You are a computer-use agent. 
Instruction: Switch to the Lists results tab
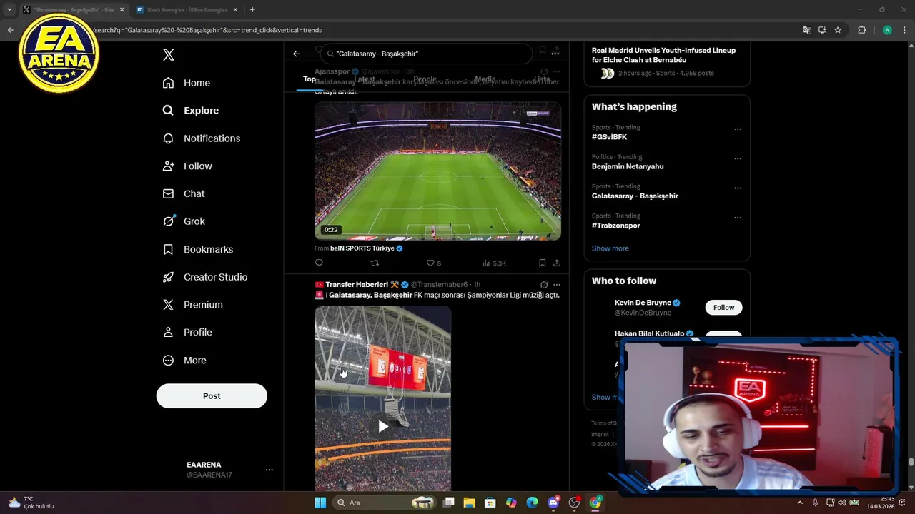click(x=542, y=79)
